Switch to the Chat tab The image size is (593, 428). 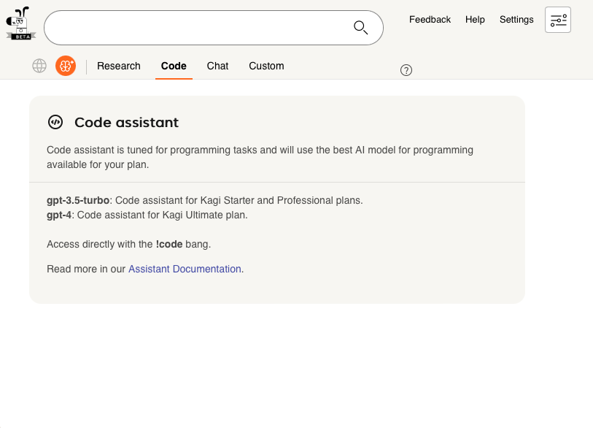(x=217, y=66)
